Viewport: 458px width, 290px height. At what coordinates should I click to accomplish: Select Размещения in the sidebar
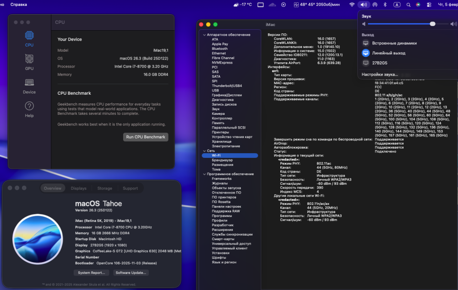coord(223,165)
